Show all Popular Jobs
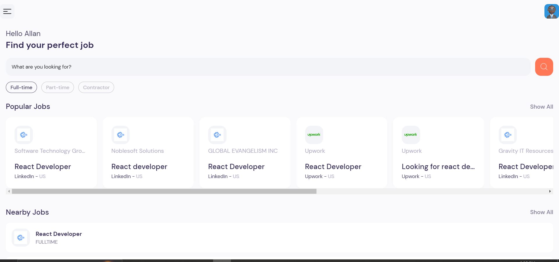Viewport: 559px width, 262px height. point(541,107)
